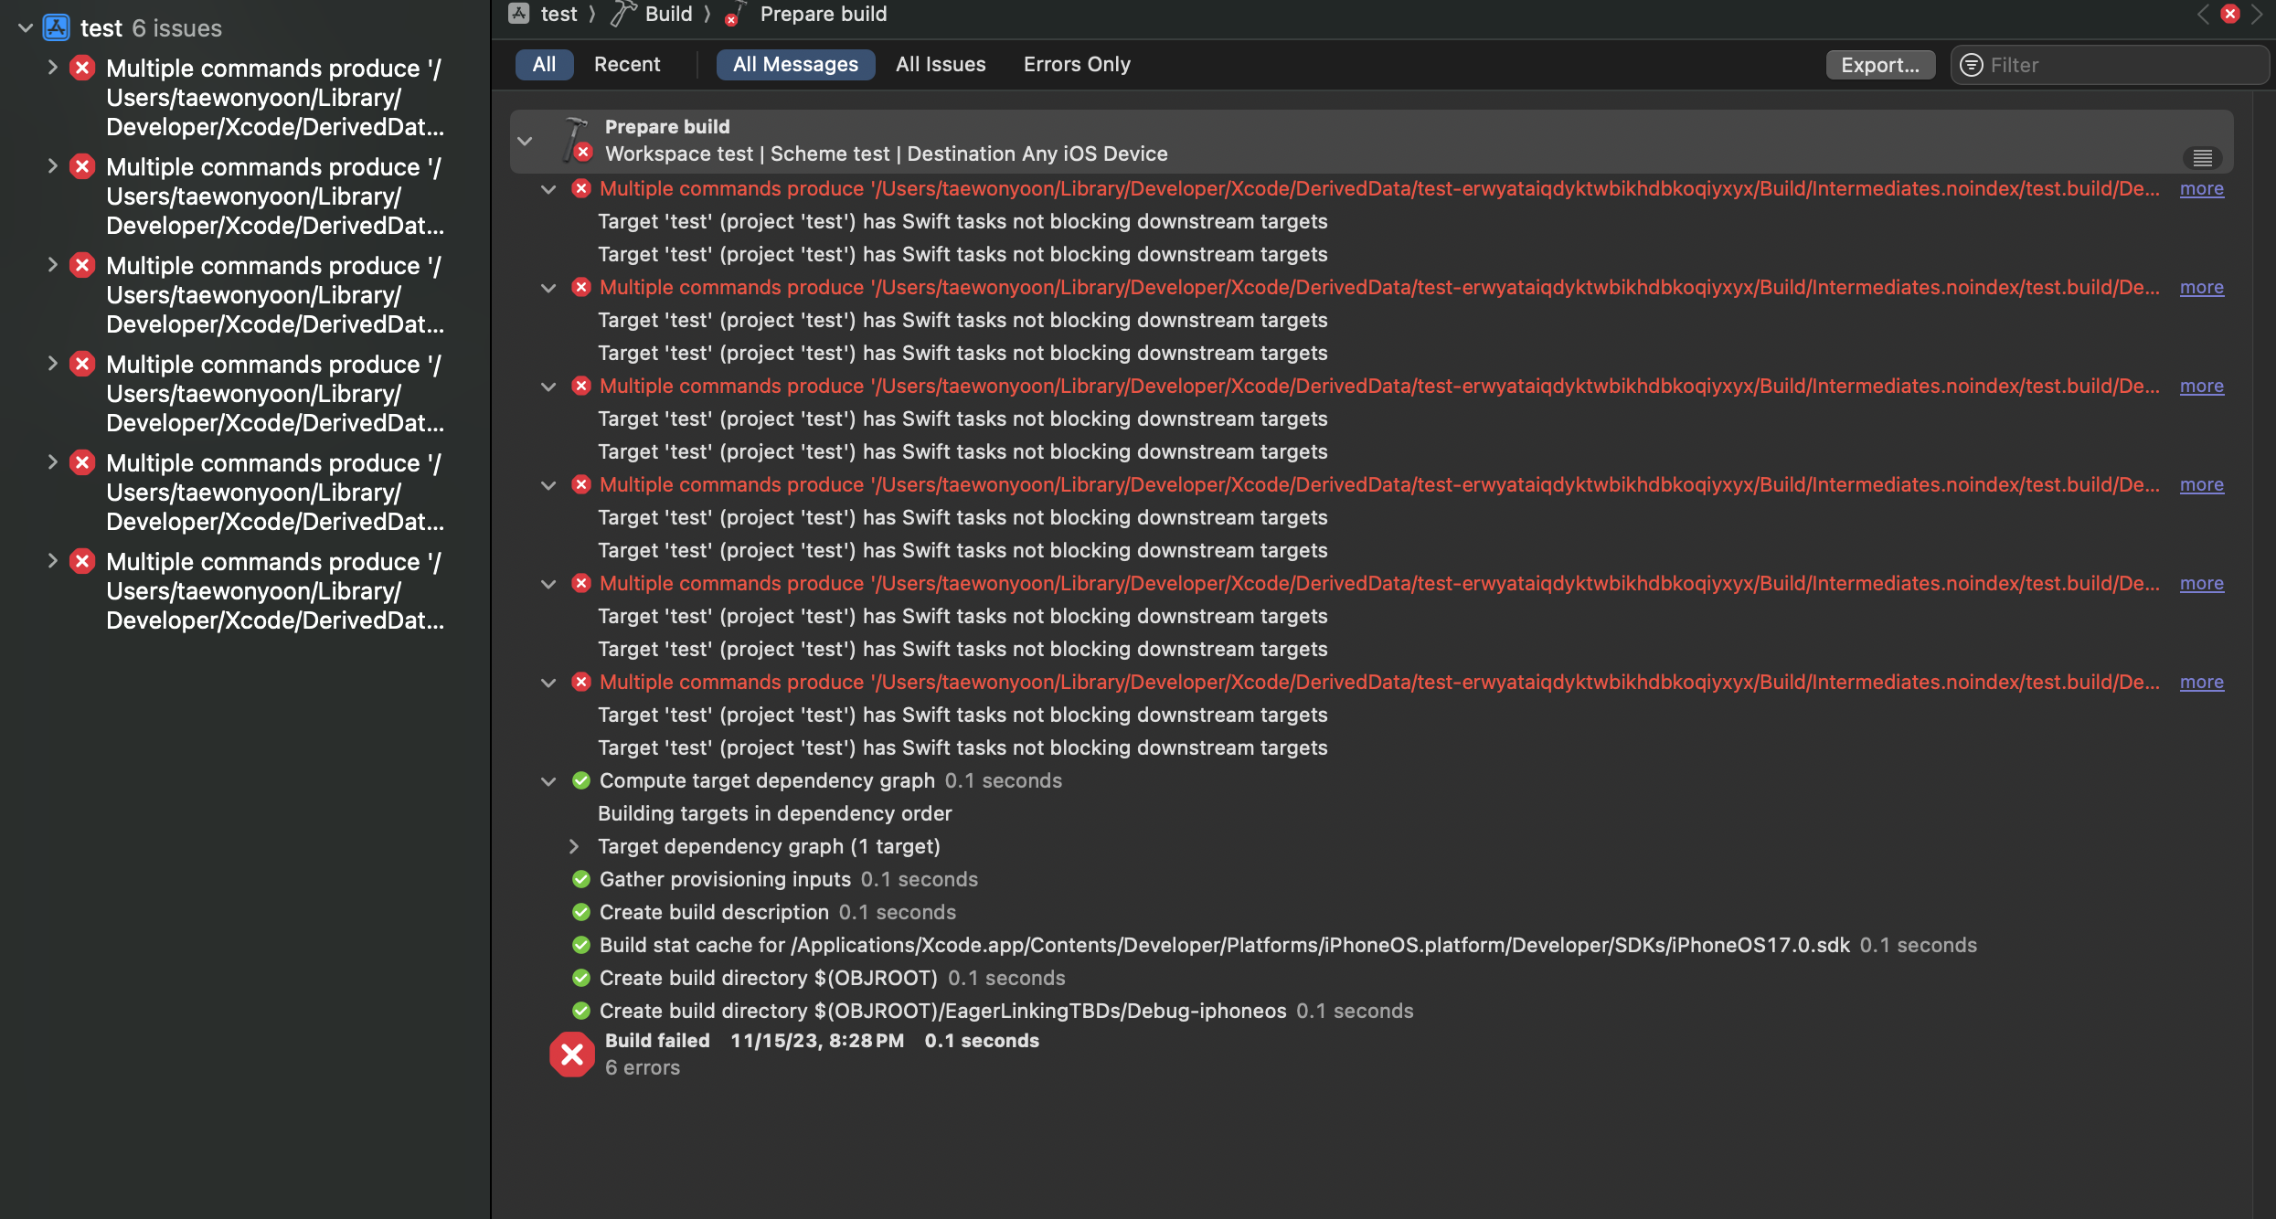Select the All scope tab
Viewport: 2276px width, 1219px height.
tap(544, 64)
